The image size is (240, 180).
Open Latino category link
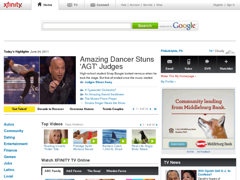(x=9, y=170)
